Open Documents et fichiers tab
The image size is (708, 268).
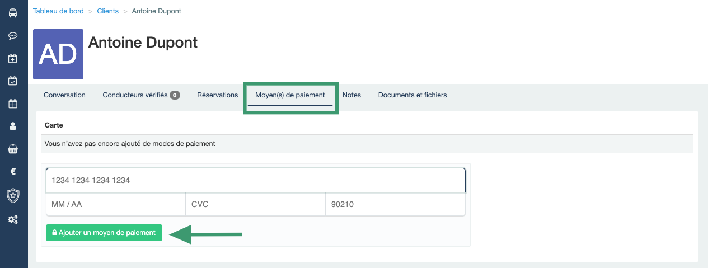click(x=412, y=95)
